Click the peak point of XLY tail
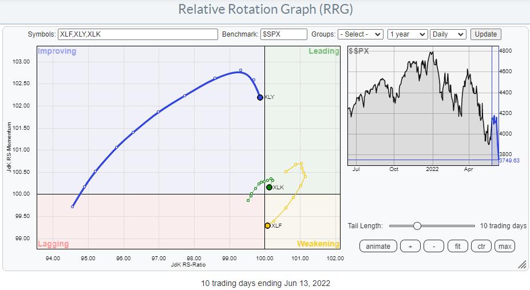Screen dimensions: 530x290 tap(240, 70)
